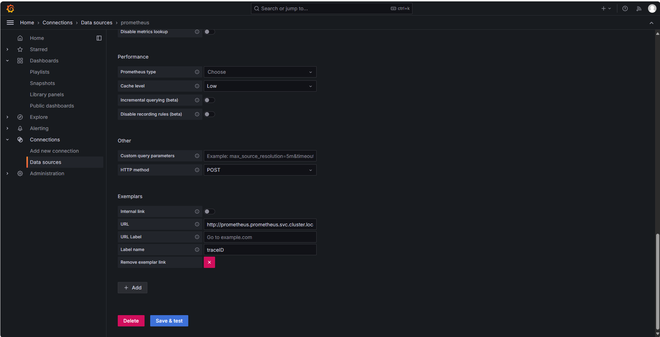The image size is (660, 337).
Task: Expand the Starred section arrow
Action: pyautogui.click(x=7, y=49)
